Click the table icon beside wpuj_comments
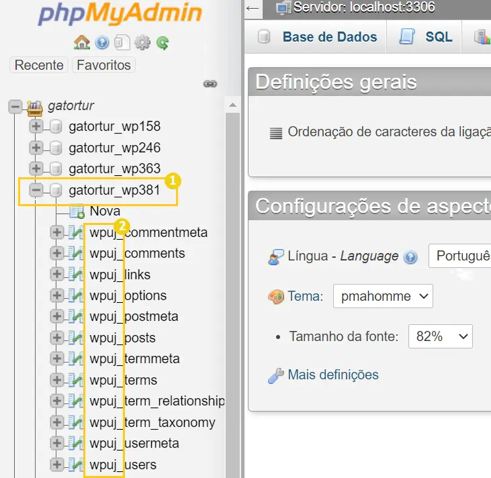The image size is (491, 478). [x=76, y=253]
